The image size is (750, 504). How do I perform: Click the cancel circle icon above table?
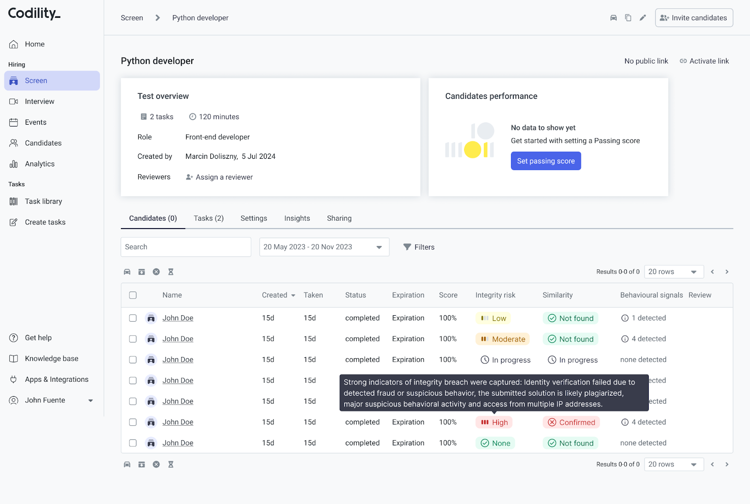156,272
